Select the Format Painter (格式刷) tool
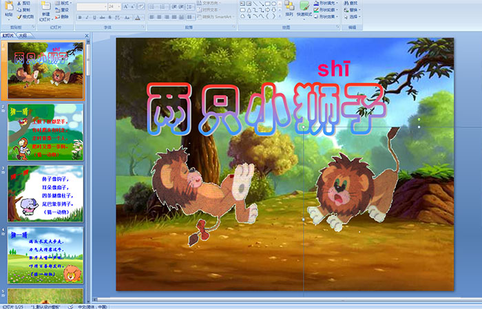This screenshot has width=482, height=309. pyautogui.click(x=25, y=17)
